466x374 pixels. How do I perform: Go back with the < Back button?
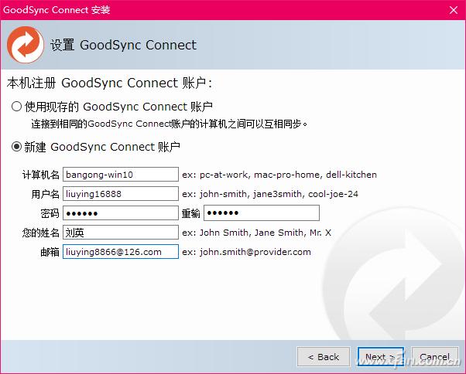324,356
